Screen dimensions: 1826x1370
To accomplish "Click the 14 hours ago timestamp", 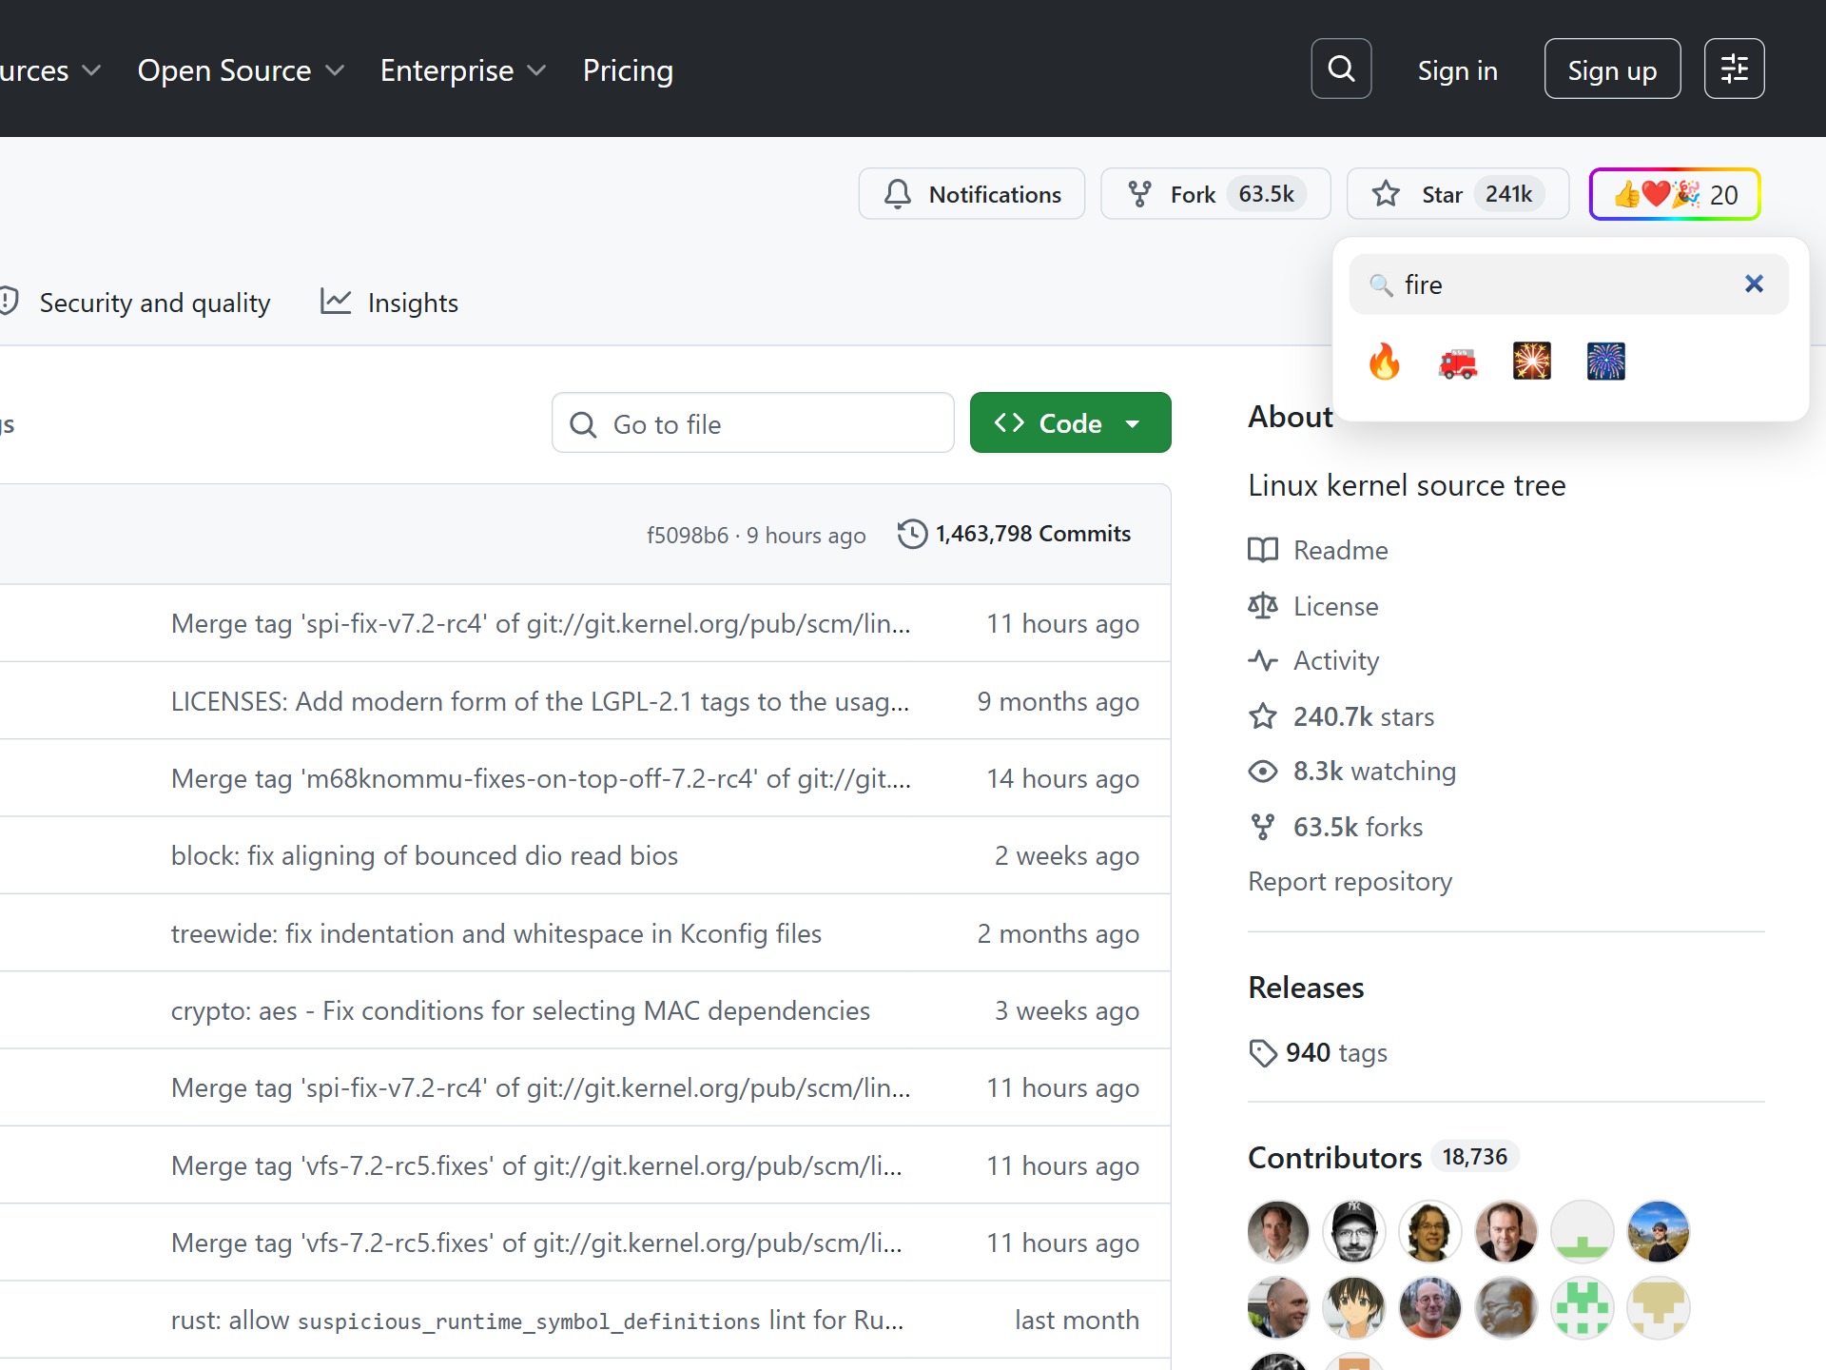I will pos(1062,778).
